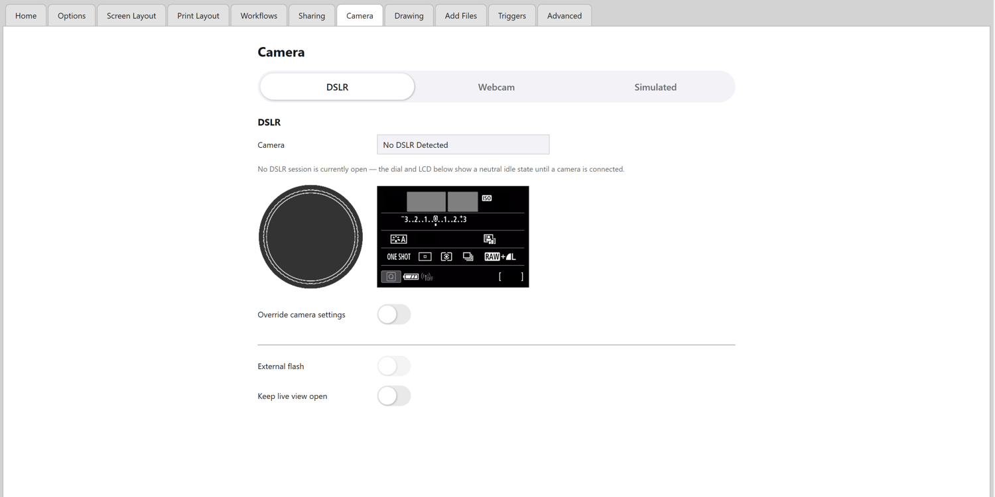
Task: Go to the Advanced tab
Action: click(564, 15)
